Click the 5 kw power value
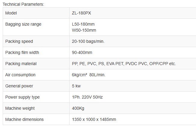This screenshot has width=196, height=129. [77, 86]
